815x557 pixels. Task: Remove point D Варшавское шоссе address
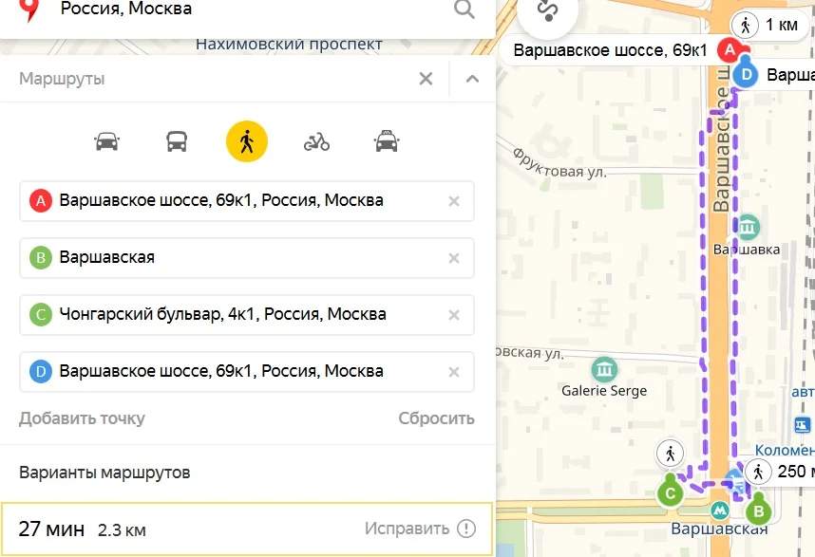pyautogui.click(x=454, y=372)
